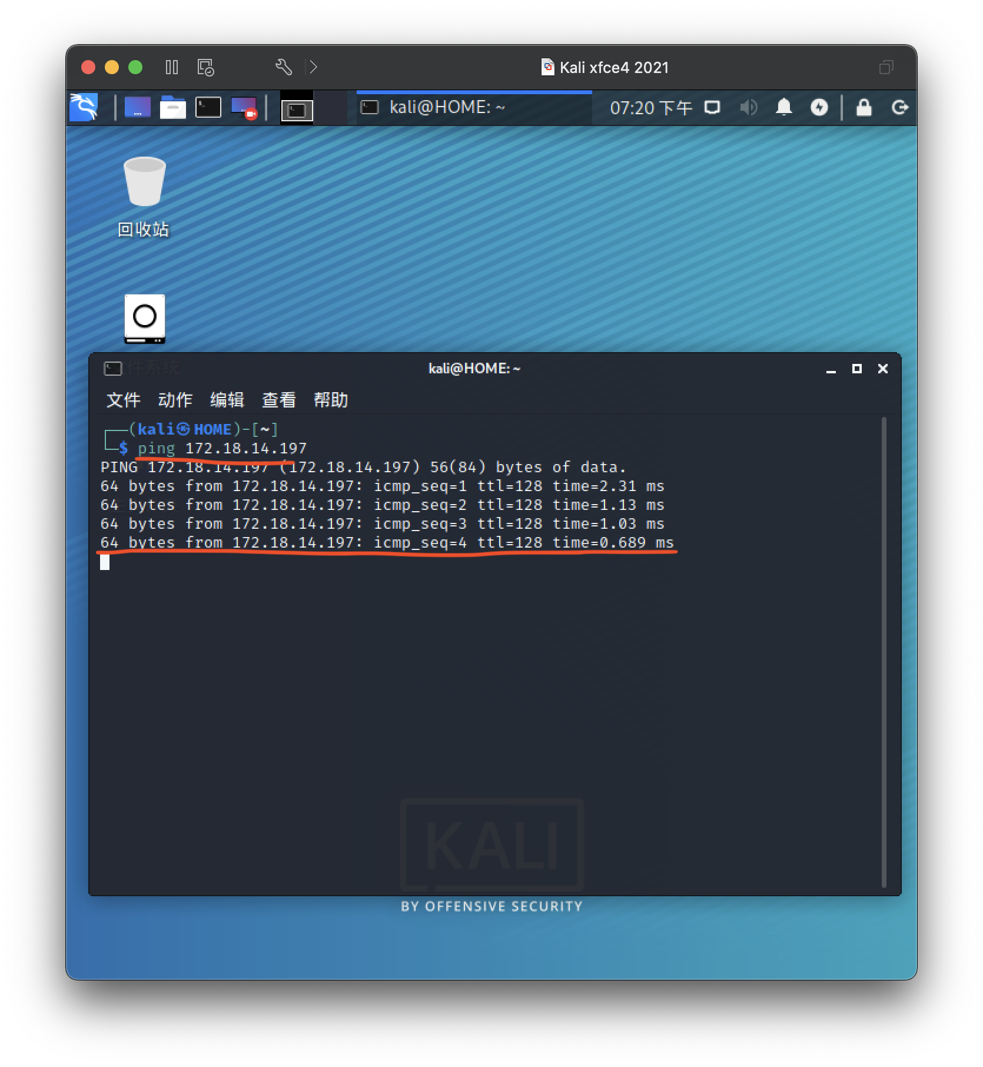Close the kali@HOME terminal window
This screenshot has height=1067, width=983.
(882, 369)
